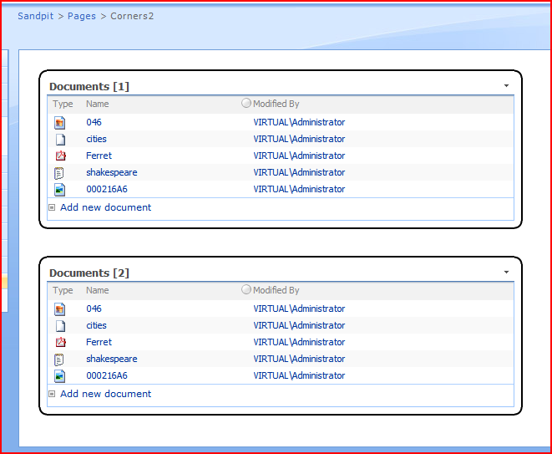Click Add new document in Documents [1]
552x454 pixels.
coord(105,207)
